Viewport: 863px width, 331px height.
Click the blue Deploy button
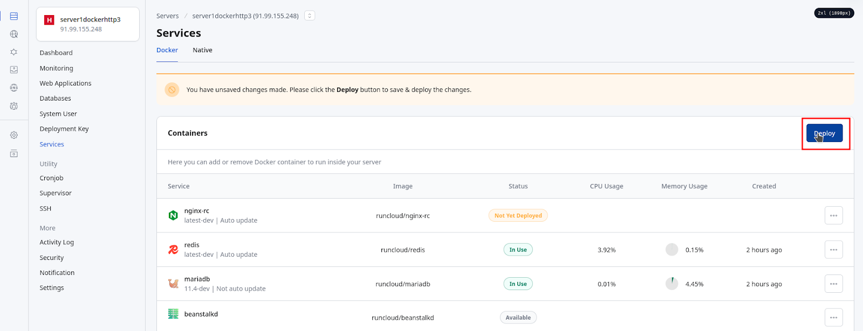coord(825,133)
